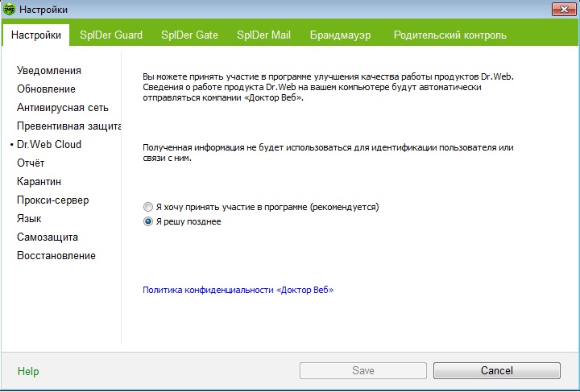Open the Карантин section
This screenshot has height=392, width=580.
click(39, 181)
